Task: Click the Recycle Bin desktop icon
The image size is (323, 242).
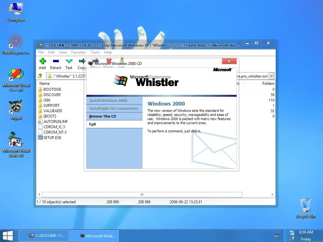Action: tap(305, 208)
